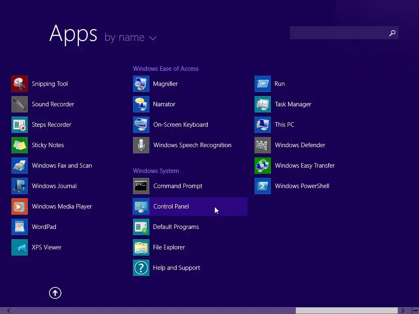419x314 pixels.
Task: Open the Default Programs icon
Action: point(141,227)
